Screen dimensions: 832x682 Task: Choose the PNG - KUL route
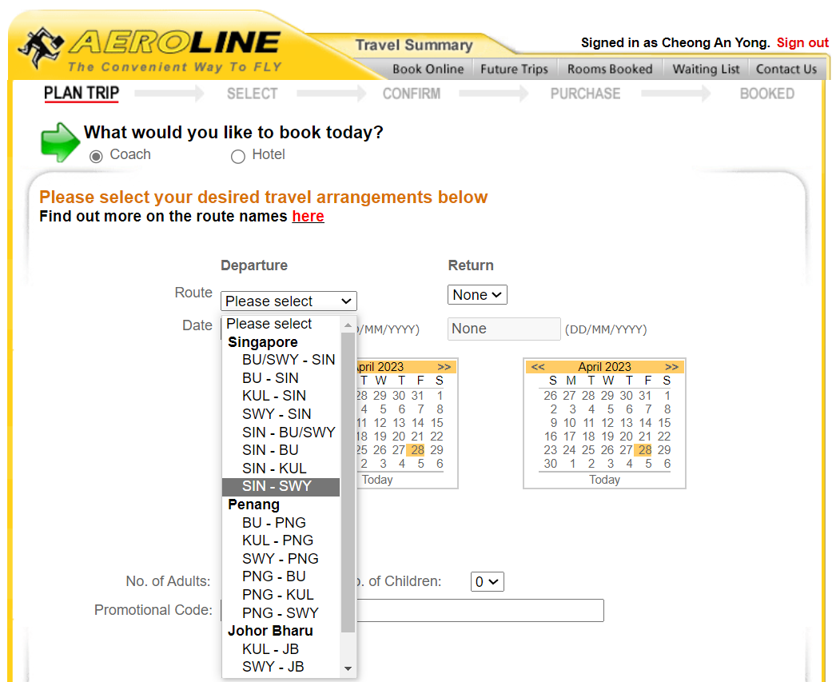281,595
